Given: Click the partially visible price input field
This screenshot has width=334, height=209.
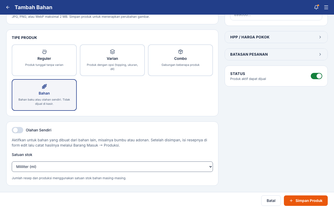Looking at the screenshot, I should click(x=276, y=17).
